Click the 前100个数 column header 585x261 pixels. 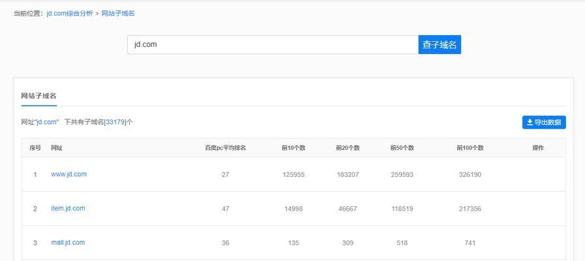pos(470,148)
